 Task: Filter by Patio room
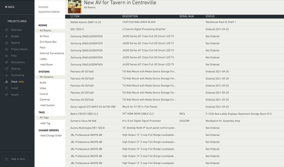(x=43, y=48)
